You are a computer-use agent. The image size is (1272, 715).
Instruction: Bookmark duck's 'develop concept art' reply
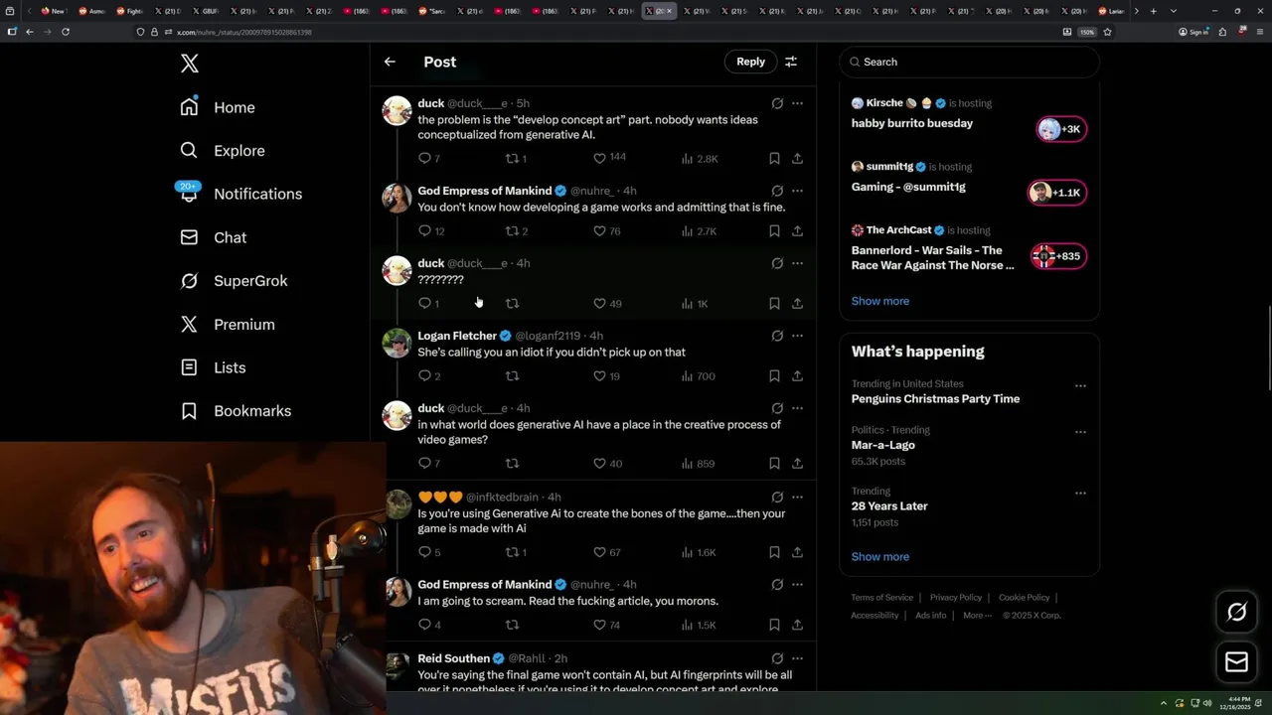(774, 158)
